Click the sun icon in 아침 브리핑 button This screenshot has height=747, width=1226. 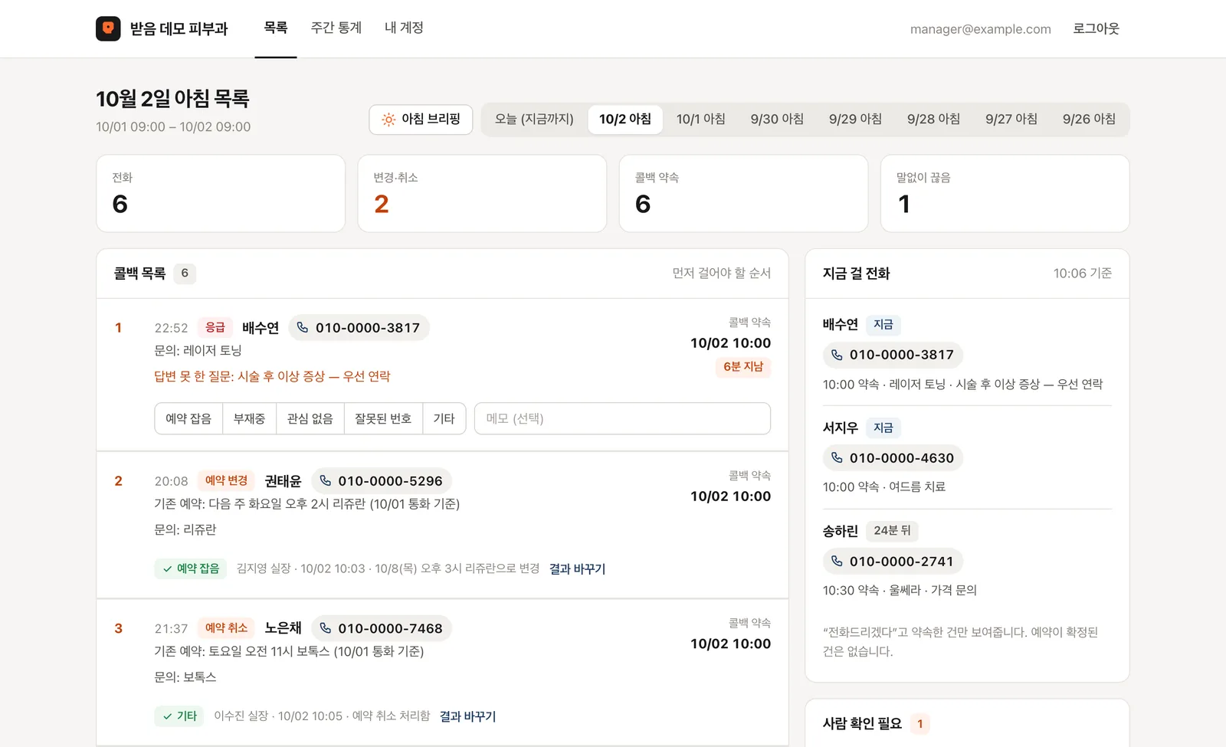tap(388, 120)
